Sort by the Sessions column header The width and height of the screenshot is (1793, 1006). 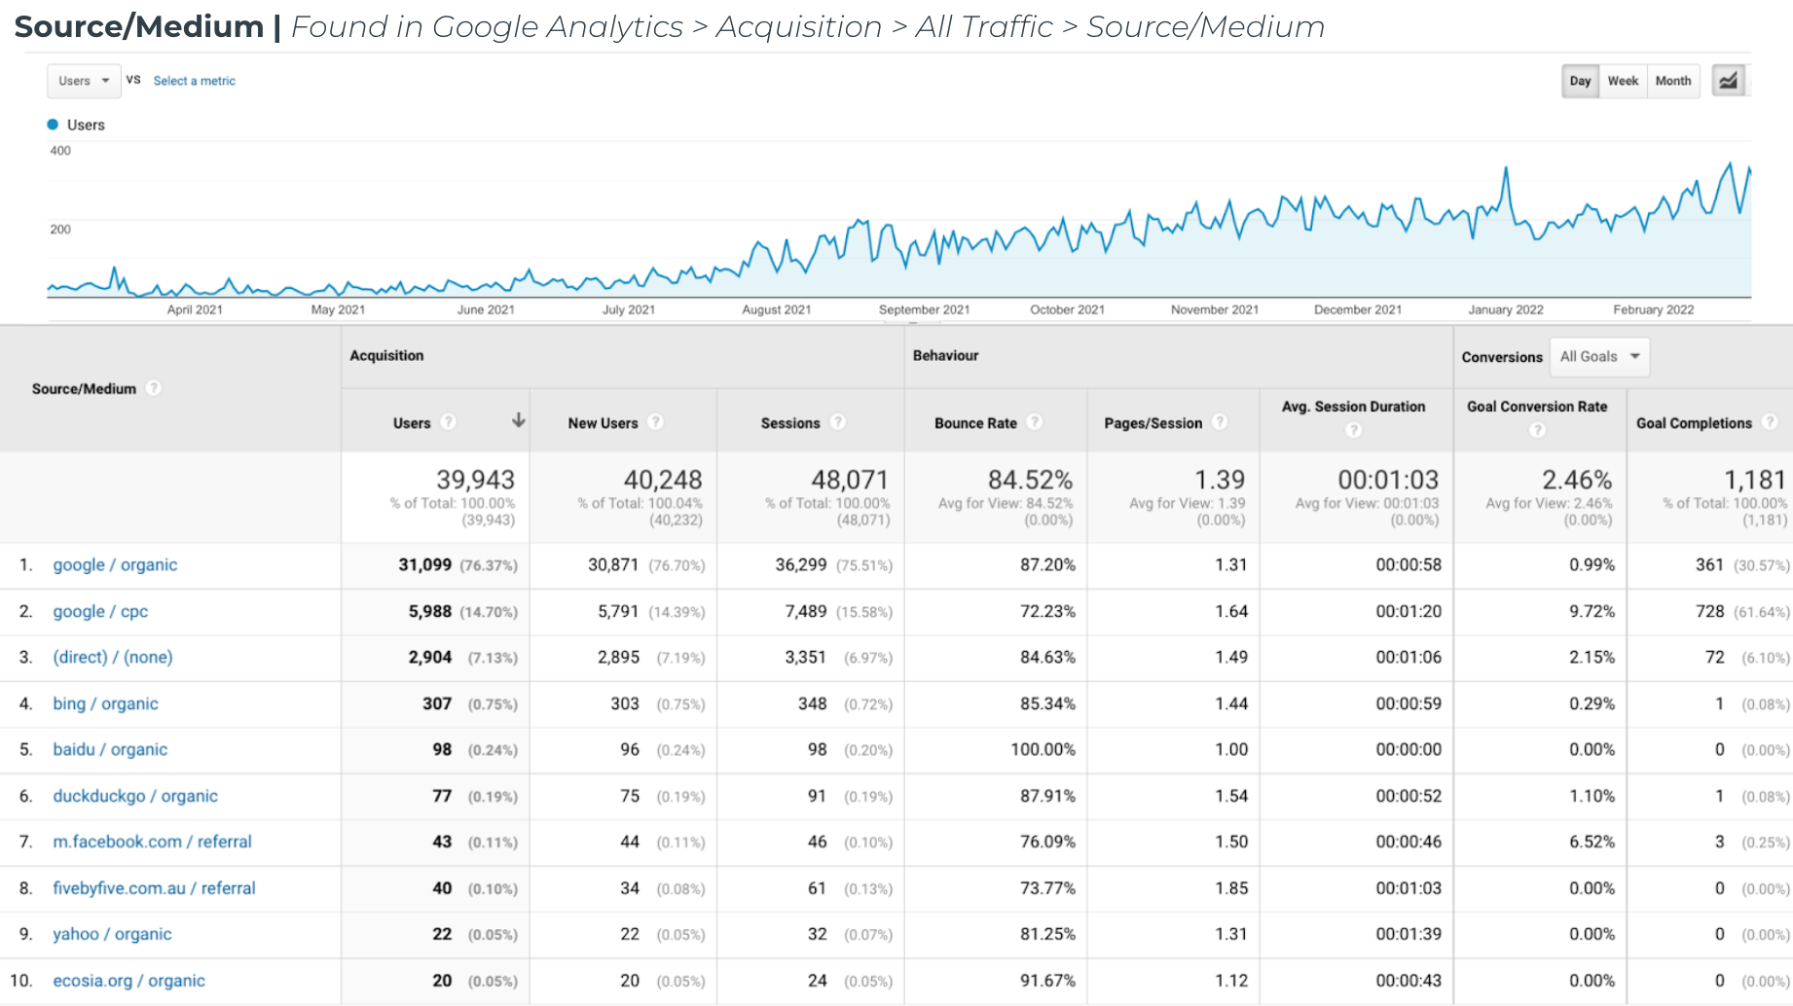pyautogui.click(x=790, y=423)
